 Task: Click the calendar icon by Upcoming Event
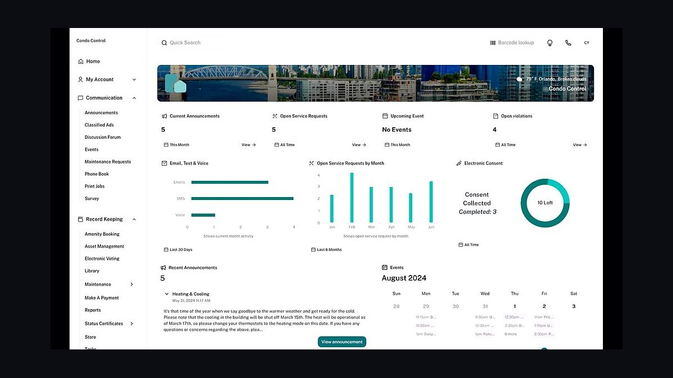point(385,116)
